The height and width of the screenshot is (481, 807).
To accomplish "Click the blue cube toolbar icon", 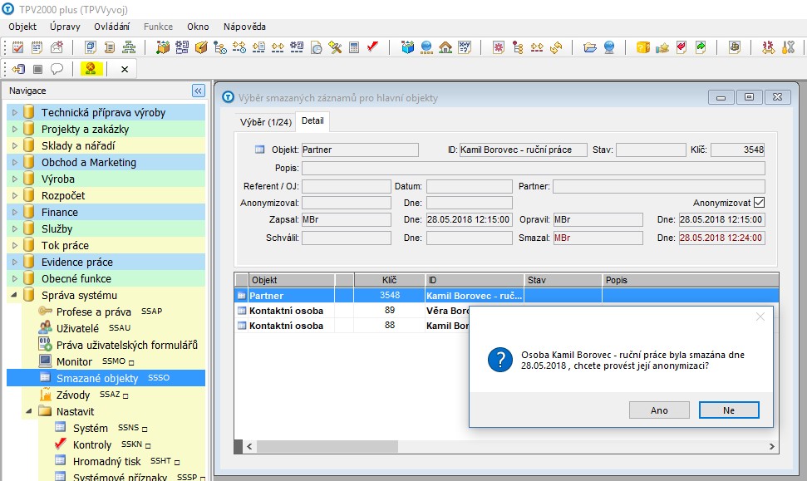I will [x=407, y=48].
